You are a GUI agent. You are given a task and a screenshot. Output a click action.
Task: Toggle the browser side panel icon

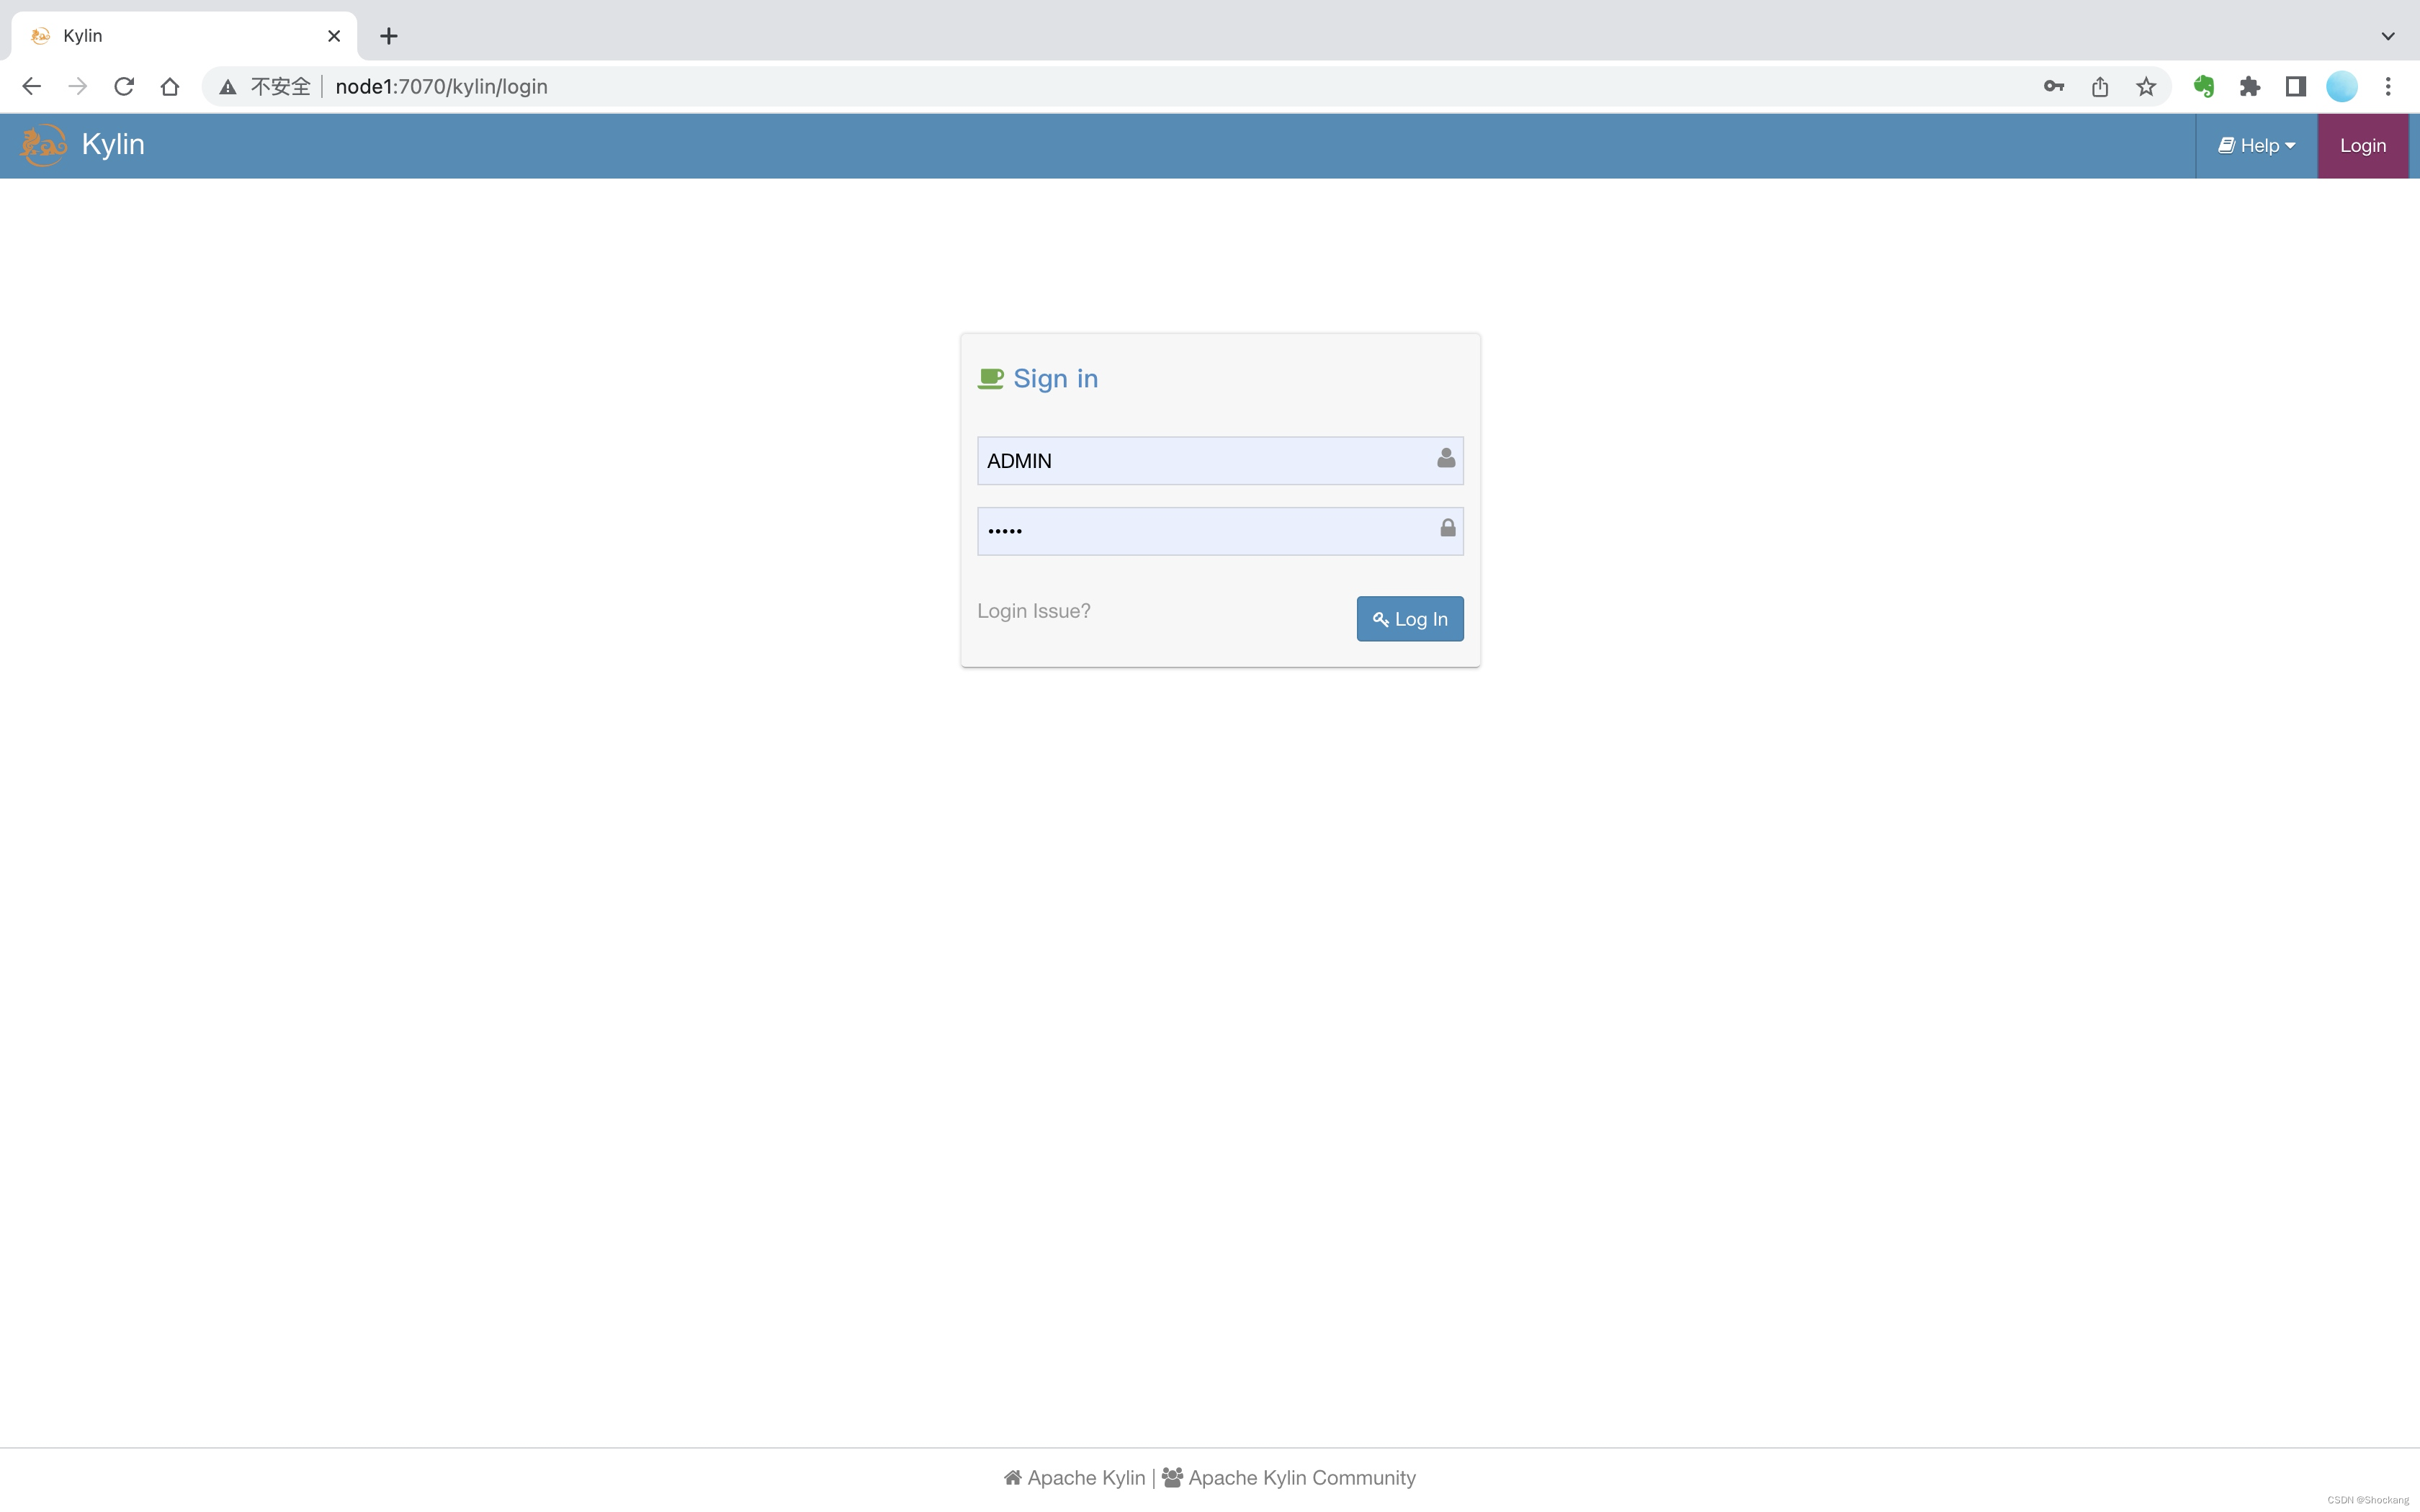pos(2296,87)
